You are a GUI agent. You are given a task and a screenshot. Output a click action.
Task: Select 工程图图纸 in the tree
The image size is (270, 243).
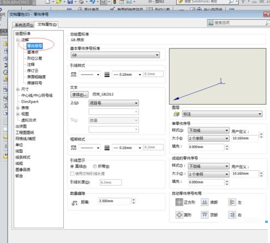[x=25, y=132]
